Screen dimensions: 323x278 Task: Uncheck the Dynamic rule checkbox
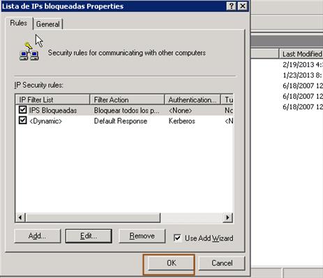(x=22, y=121)
